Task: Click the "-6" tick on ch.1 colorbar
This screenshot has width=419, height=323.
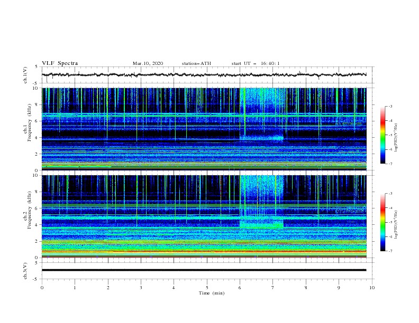Action: point(390,149)
